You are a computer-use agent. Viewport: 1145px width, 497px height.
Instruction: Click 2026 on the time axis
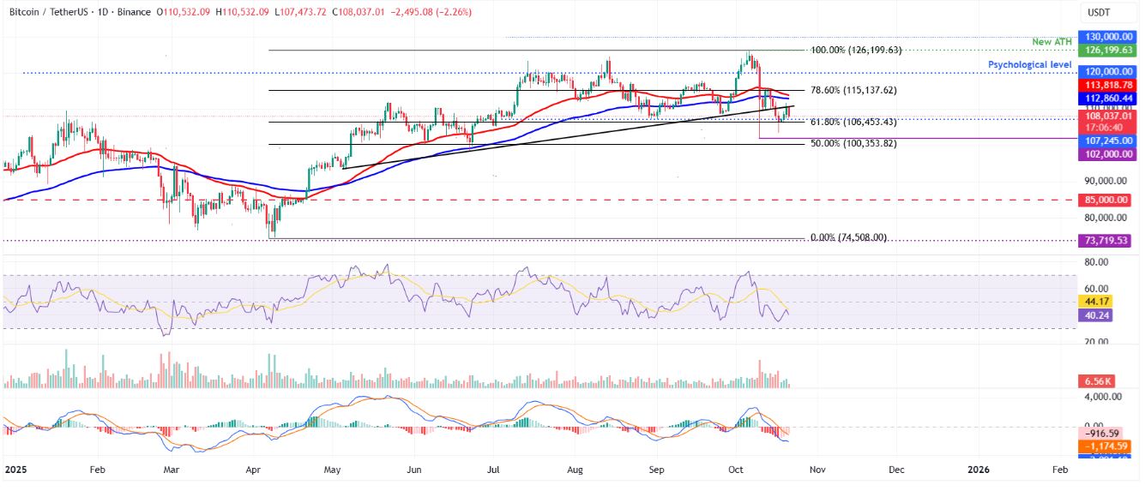coord(979,470)
